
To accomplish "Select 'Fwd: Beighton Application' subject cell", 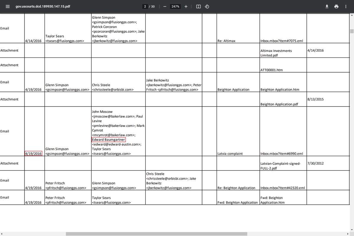I will pos(237,203).
